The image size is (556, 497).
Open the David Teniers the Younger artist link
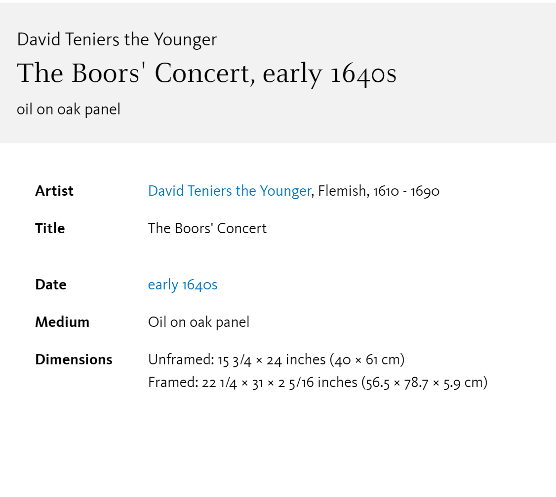(x=230, y=191)
